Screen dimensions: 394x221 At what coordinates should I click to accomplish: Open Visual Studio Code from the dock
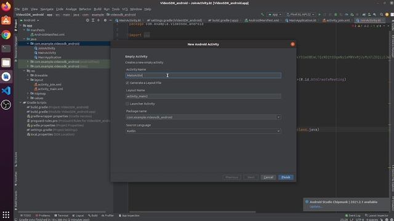coord(6,90)
